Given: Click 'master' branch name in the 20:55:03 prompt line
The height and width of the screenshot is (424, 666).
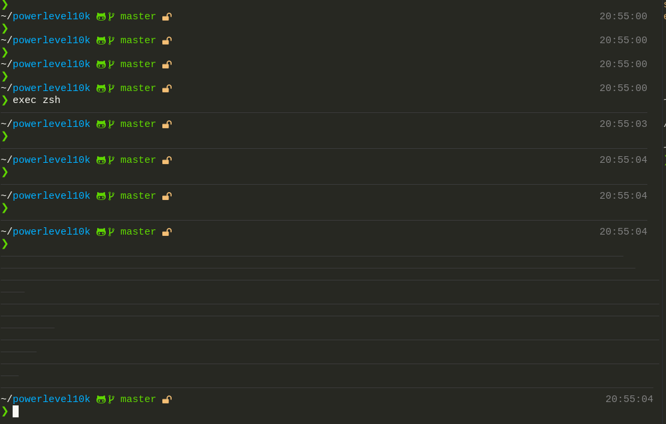Looking at the screenshot, I should coord(138,124).
